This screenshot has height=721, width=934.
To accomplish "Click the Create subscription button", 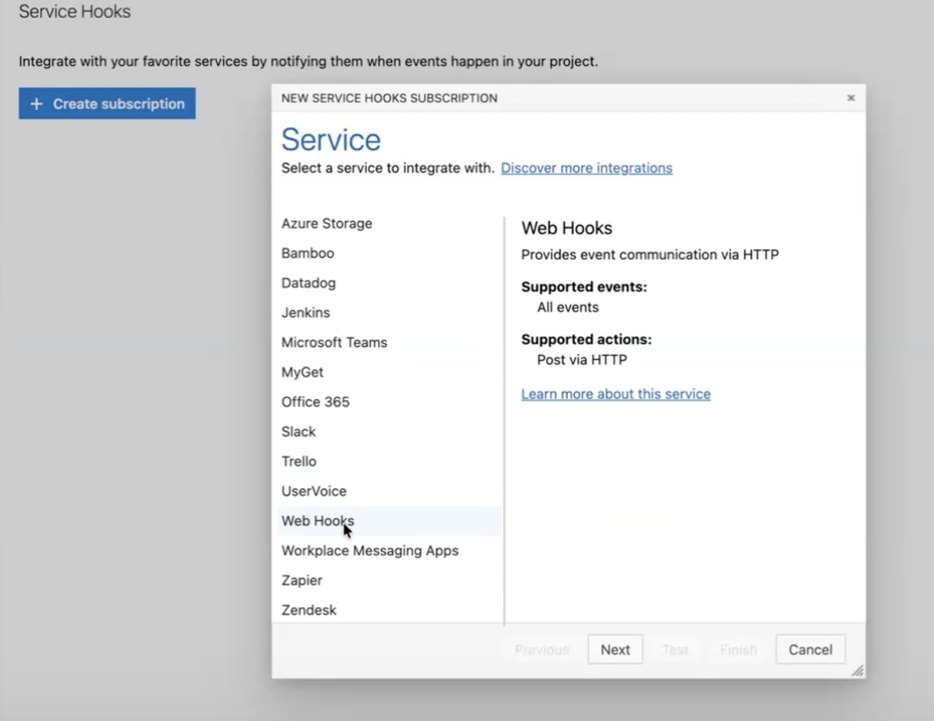I will (x=107, y=104).
